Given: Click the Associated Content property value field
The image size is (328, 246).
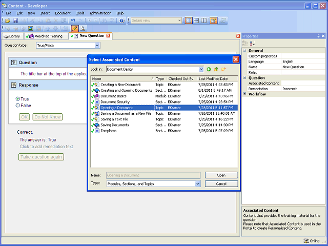Looking at the screenshot, I should click(303, 83).
